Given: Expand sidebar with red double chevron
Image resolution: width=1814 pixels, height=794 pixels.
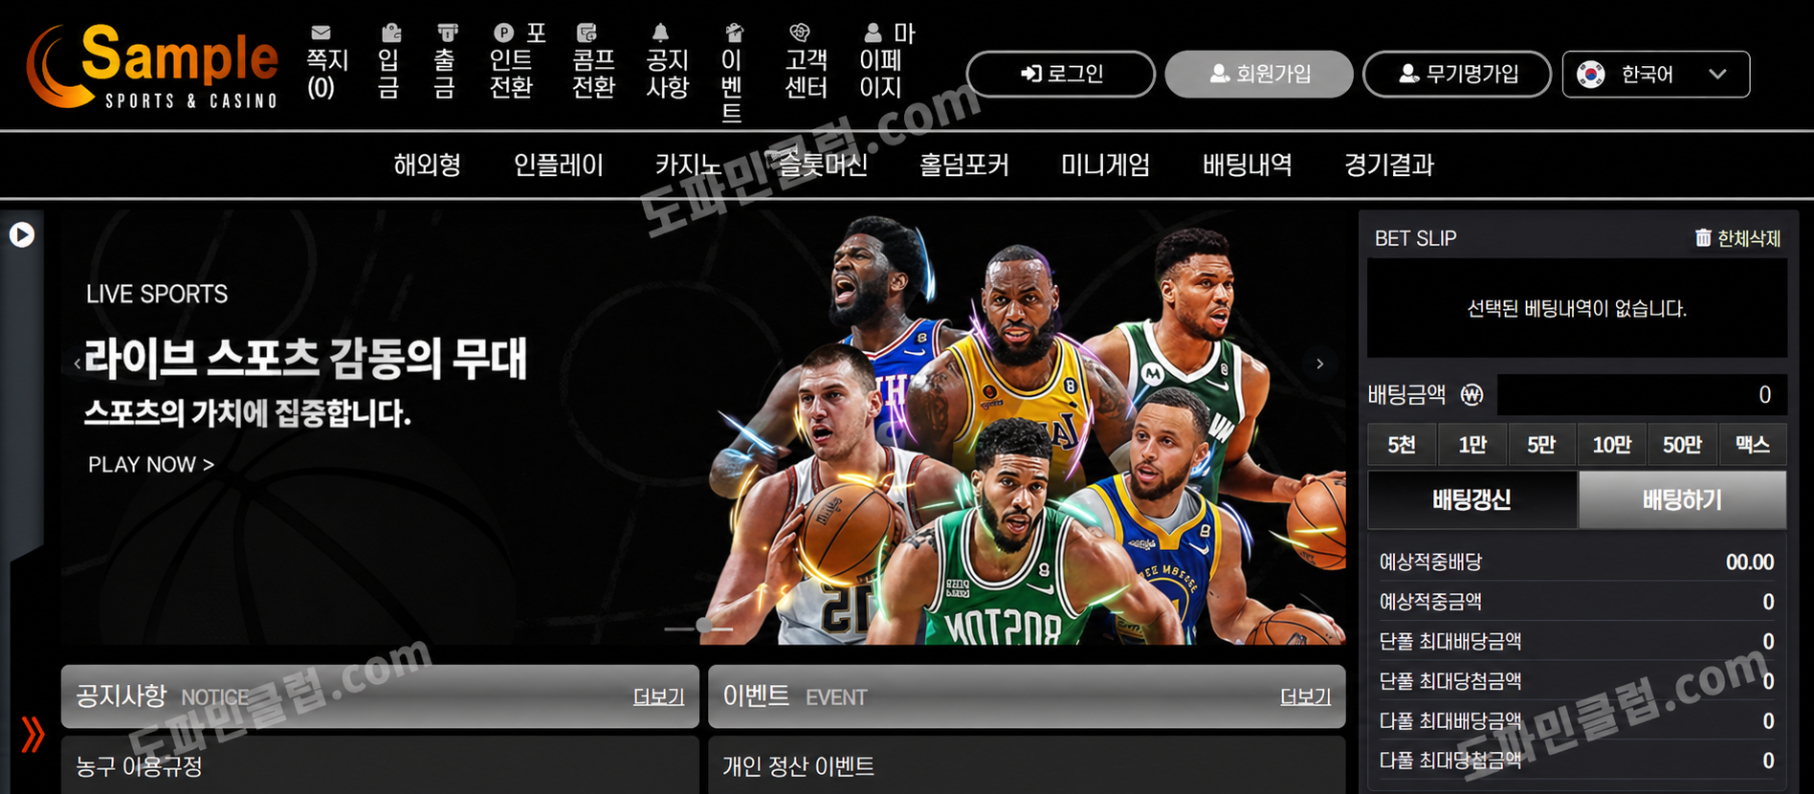Looking at the screenshot, I should point(33,735).
